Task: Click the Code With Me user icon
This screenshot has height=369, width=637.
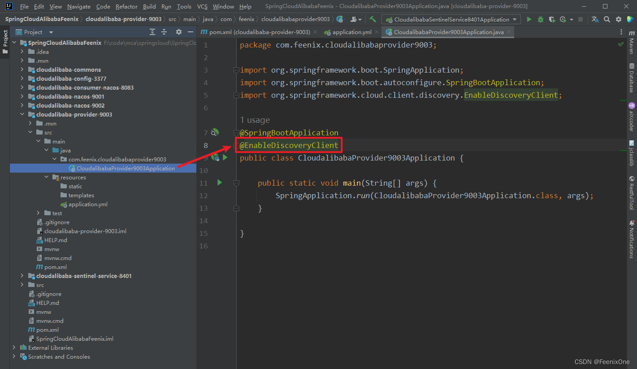Action: click(x=355, y=19)
